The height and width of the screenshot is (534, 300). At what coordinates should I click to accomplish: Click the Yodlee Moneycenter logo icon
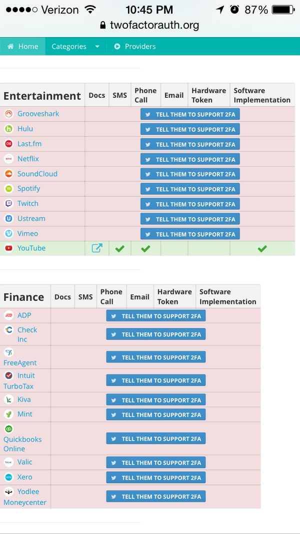click(8, 491)
